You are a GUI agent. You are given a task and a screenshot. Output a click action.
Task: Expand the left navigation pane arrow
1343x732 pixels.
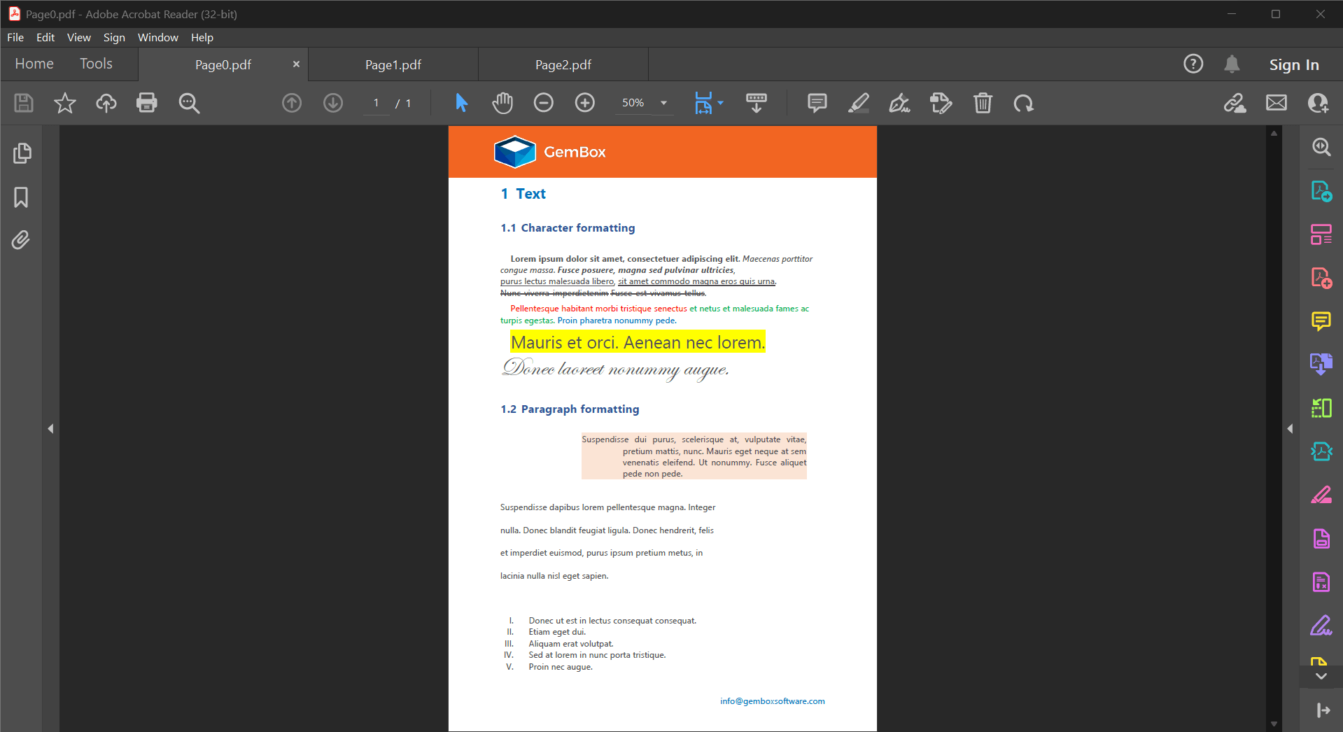click(x=50, y=428)
